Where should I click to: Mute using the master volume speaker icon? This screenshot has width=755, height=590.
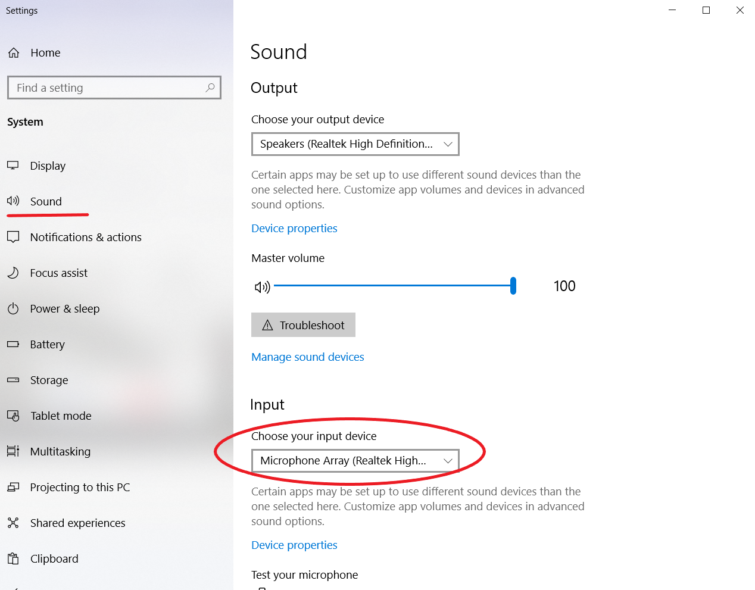(263, 287)
